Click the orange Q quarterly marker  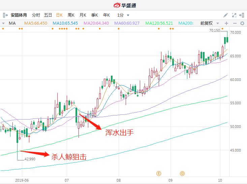[182, 174]
